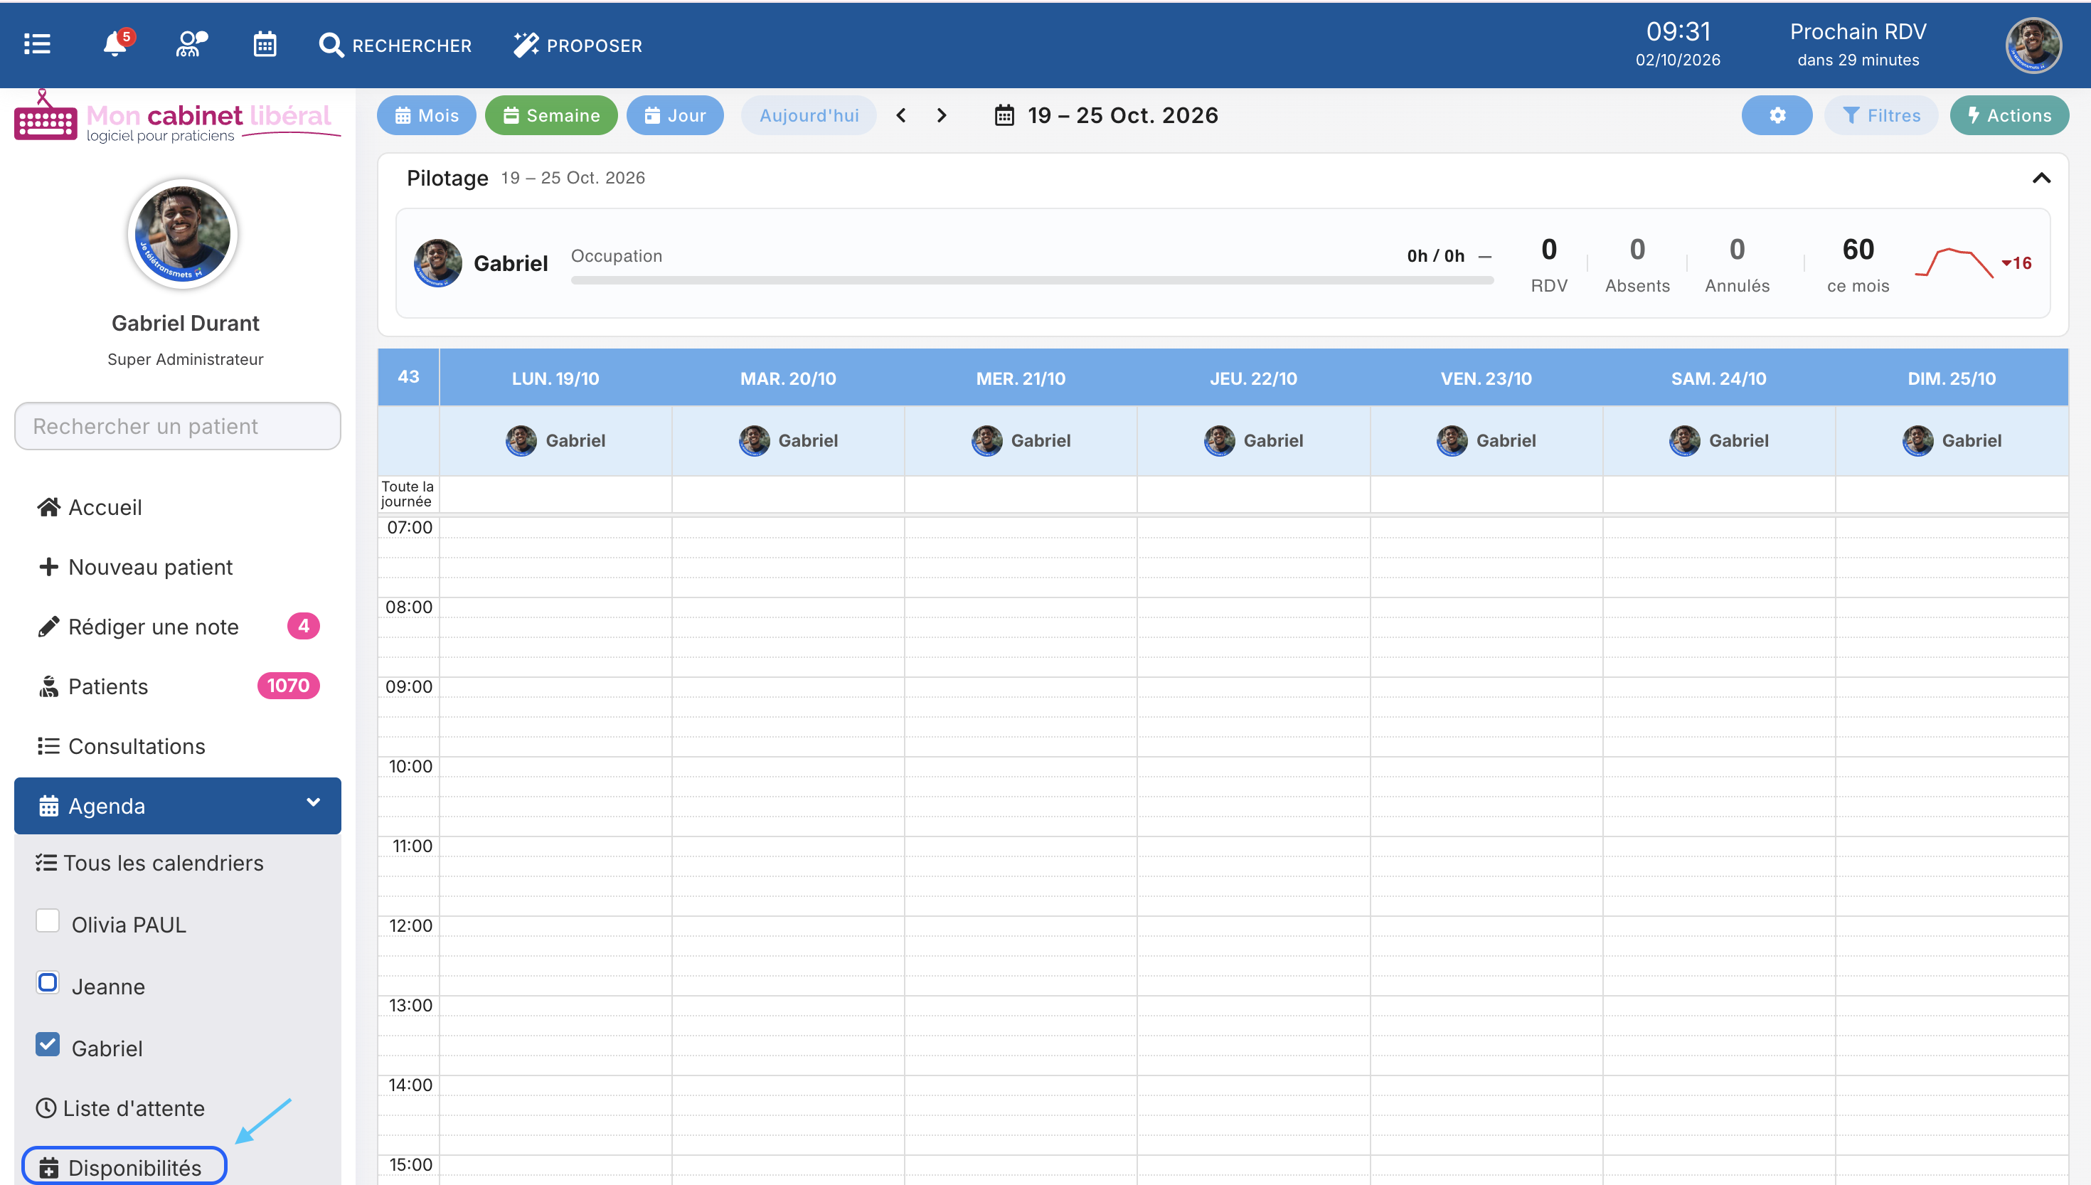Collapse the Agenda sidebar menu

coord(313,803)
